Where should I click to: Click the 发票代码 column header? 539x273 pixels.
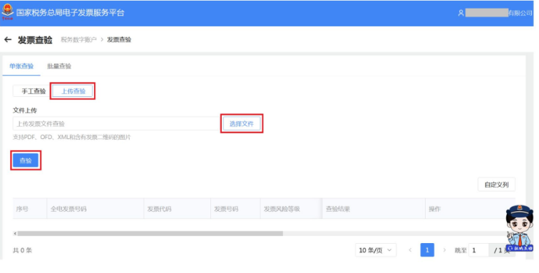click(x=177, y=209)
